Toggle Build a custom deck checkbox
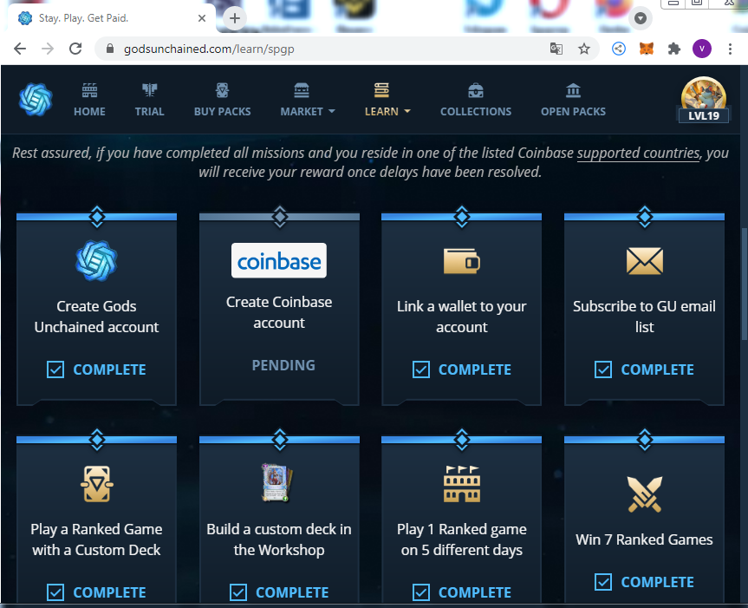Screen dimensions: 748x608 [238, 592]
